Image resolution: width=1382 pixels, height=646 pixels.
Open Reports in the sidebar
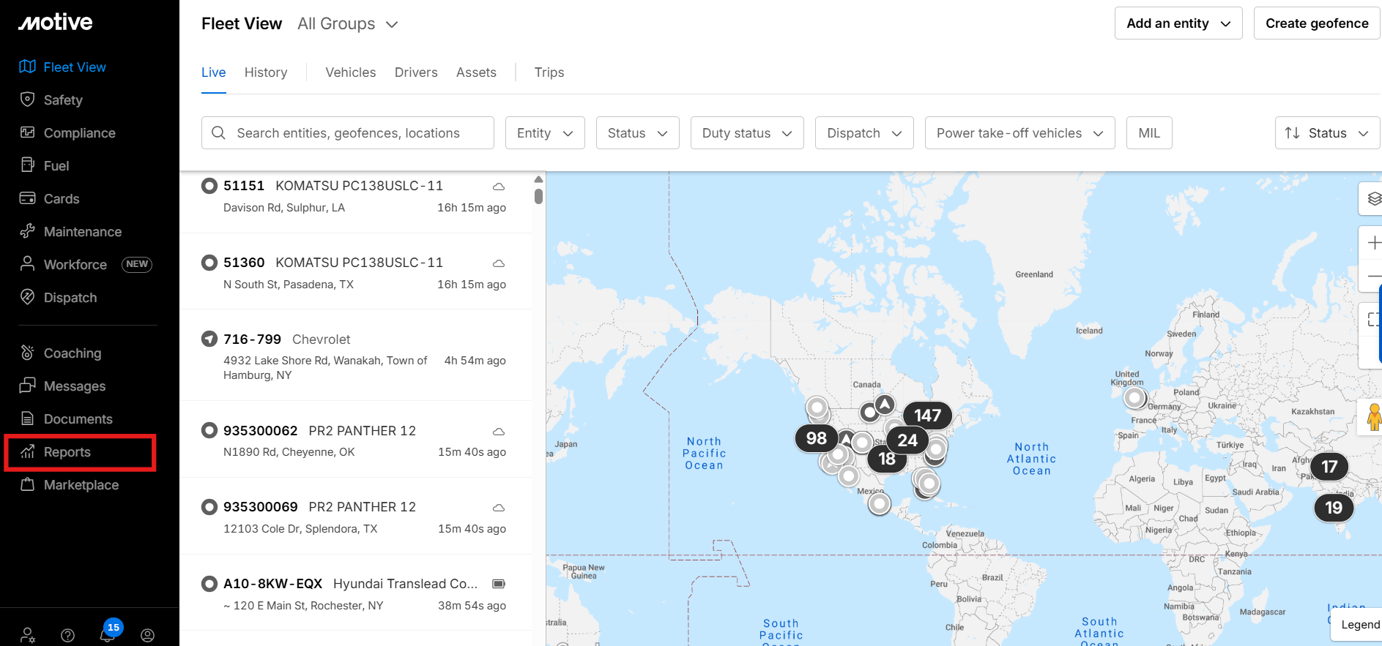pyautogui.click(x=67, y=452)
